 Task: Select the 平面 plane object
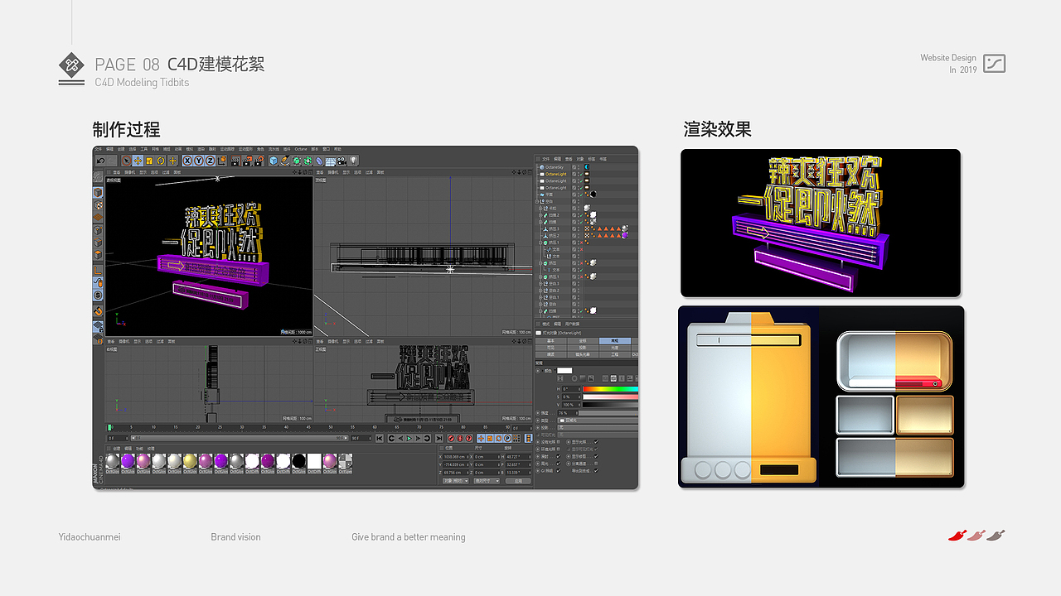(549, 195)
